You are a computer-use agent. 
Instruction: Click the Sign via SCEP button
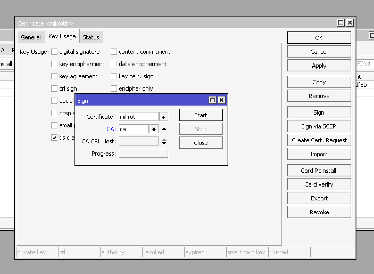click(319, 126)
